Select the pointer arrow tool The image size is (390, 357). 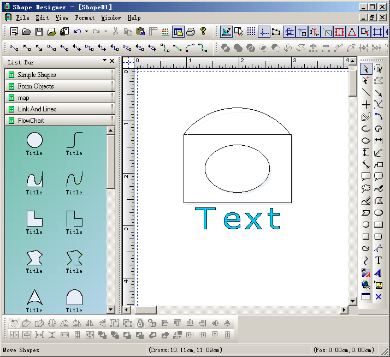366,69
